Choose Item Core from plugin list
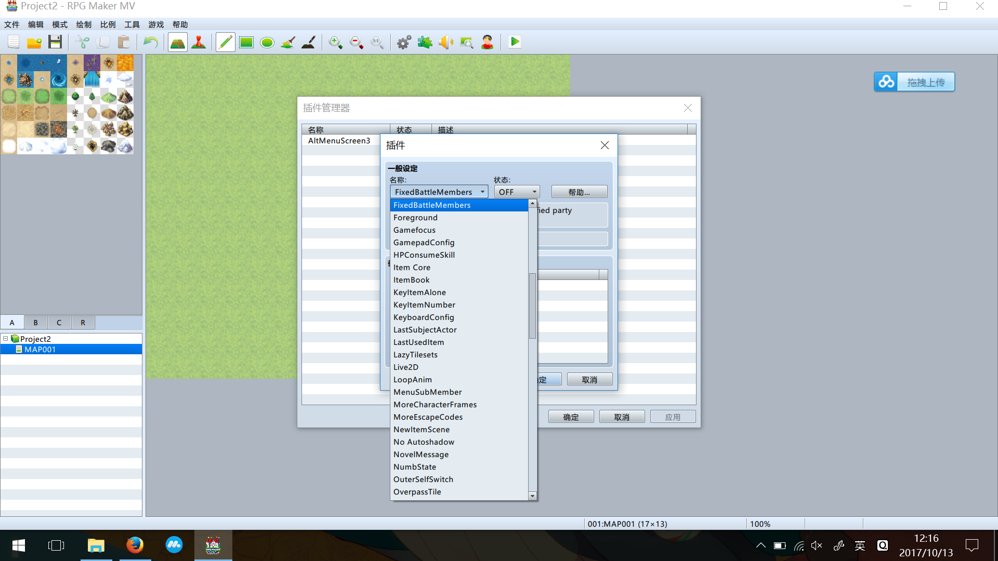The height and width of the screenshot is (561, 998). [459, 268]
